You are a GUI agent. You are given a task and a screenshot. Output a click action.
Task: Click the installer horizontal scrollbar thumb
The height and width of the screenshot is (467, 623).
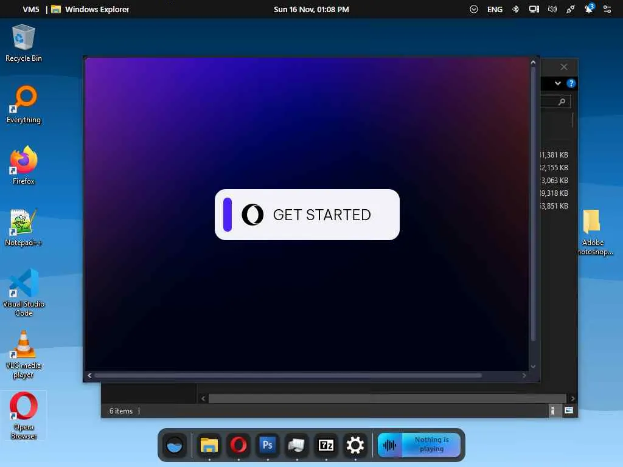(288, 376)
